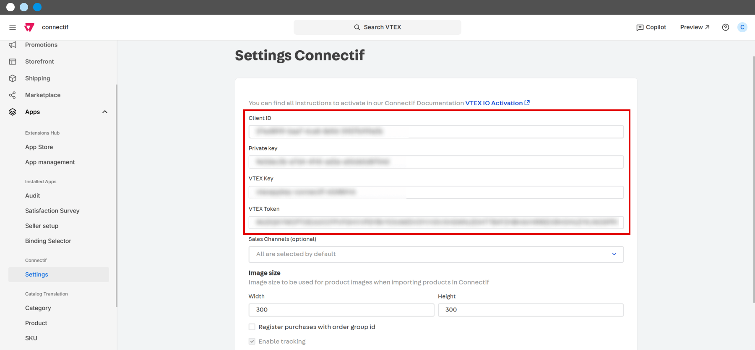755x350 pixels.
Task: Open the user profile avatar
Action: [x=742, y=27]
